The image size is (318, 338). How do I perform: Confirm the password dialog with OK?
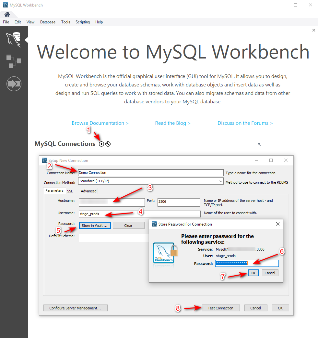[x=253, y=273]
